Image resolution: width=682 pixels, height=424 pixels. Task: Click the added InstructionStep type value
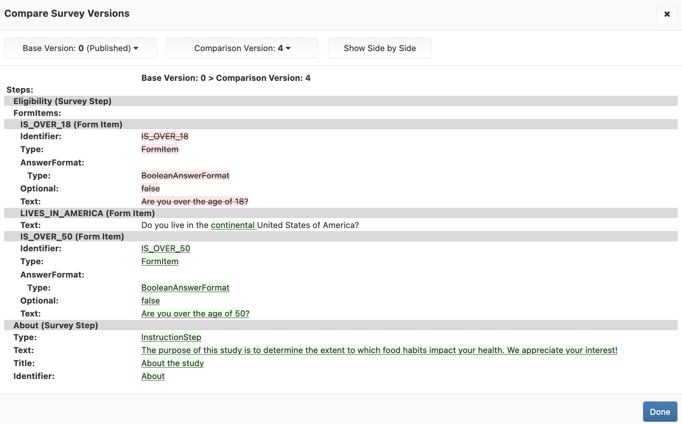171,337
